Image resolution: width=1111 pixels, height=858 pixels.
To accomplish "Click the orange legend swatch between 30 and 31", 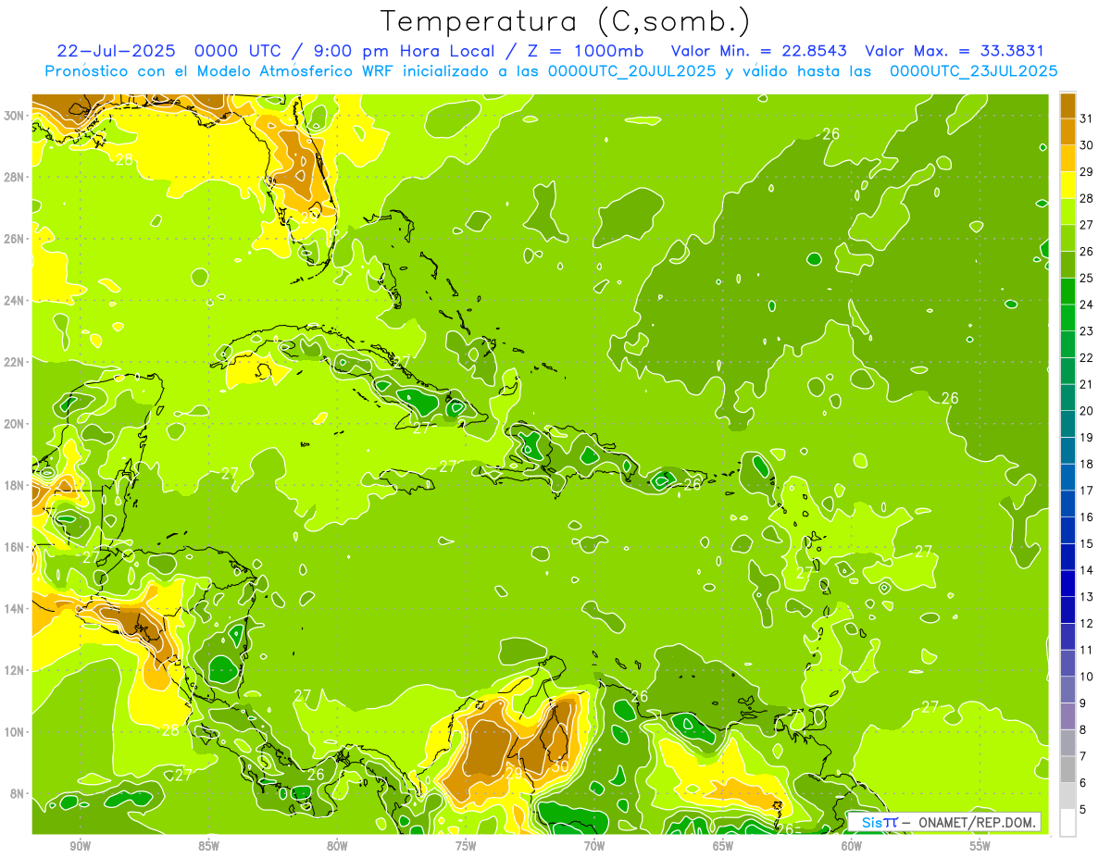I will click(1067, 132).
